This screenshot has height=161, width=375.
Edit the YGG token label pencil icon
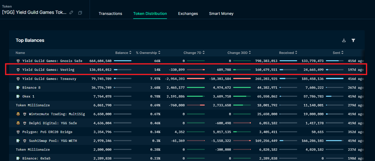click(71, 12)
